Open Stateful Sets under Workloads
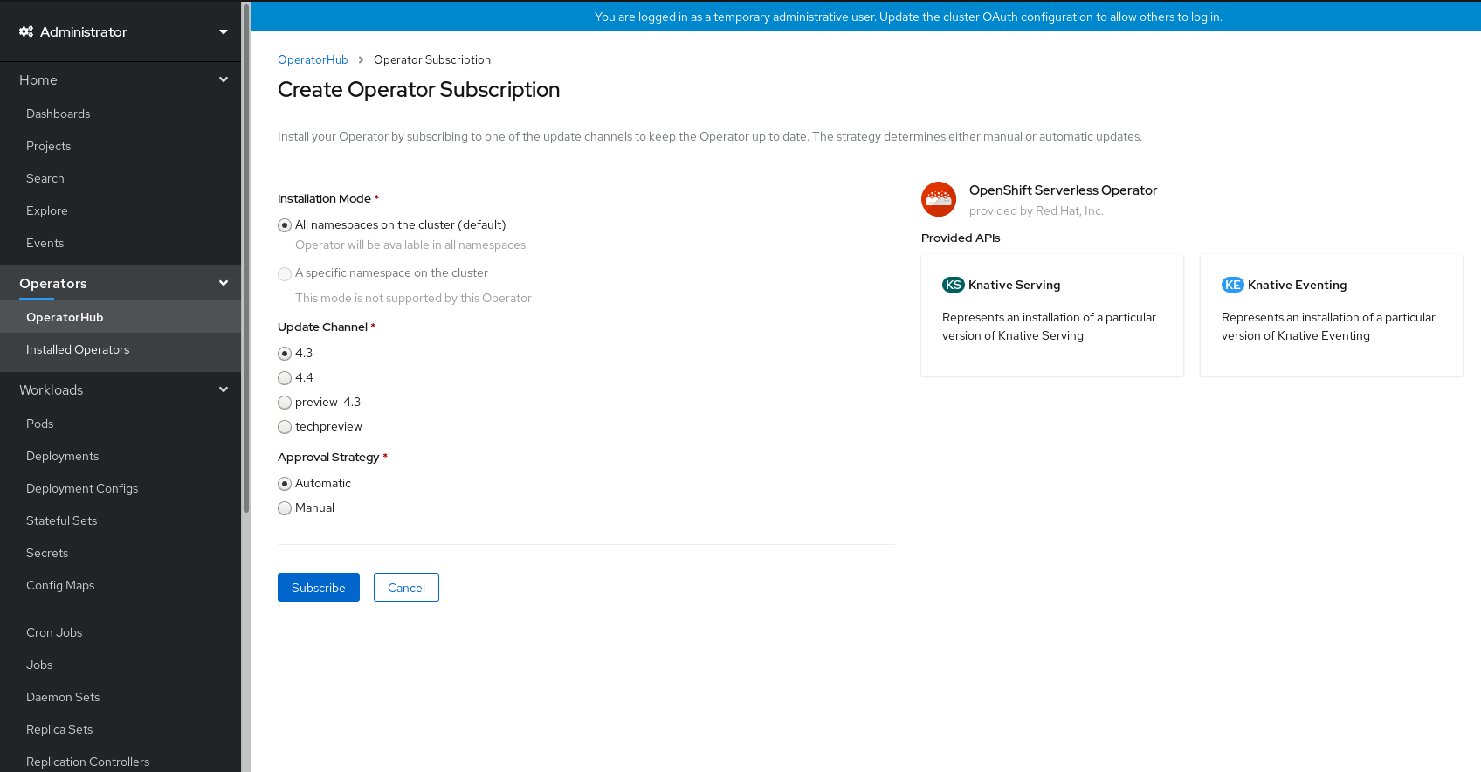 coord(62,520)
